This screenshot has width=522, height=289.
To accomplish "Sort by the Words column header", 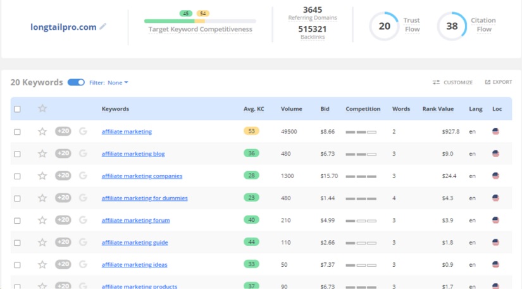I will click(401, 109).
